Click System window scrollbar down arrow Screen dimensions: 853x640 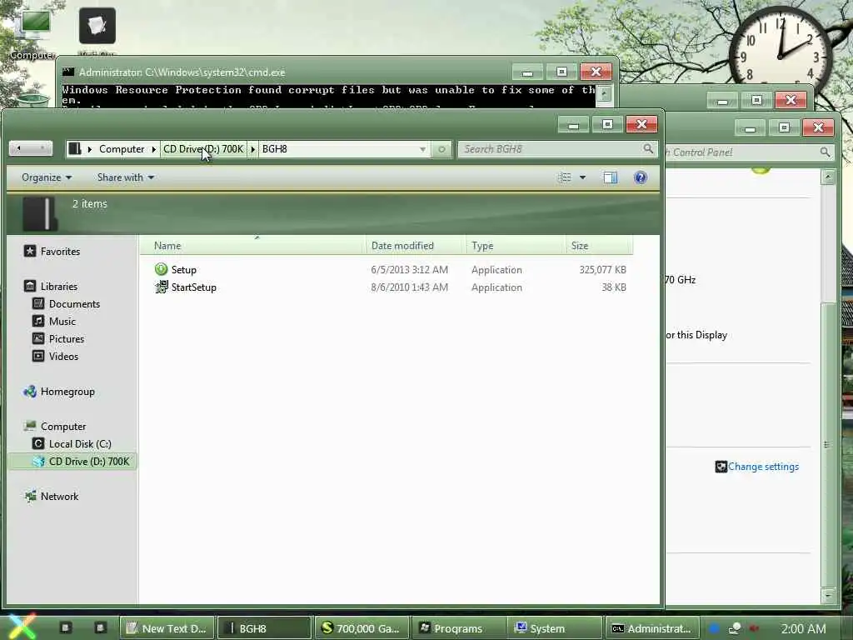pyautogui.click(x=828, y=595)
